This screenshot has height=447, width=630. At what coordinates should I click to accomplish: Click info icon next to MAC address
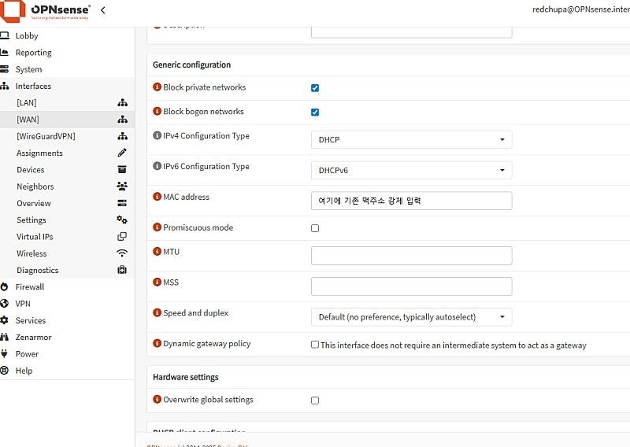coord(157,198)
